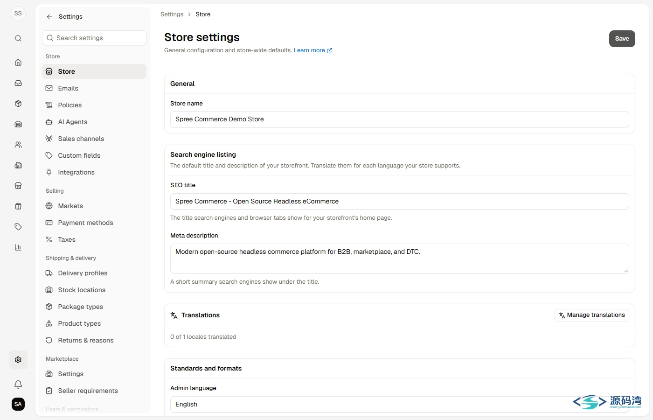Click the Settings breadcrumb link
This screenshot has width=653, height=420.
pyautogui.click(x=172, y=14)
